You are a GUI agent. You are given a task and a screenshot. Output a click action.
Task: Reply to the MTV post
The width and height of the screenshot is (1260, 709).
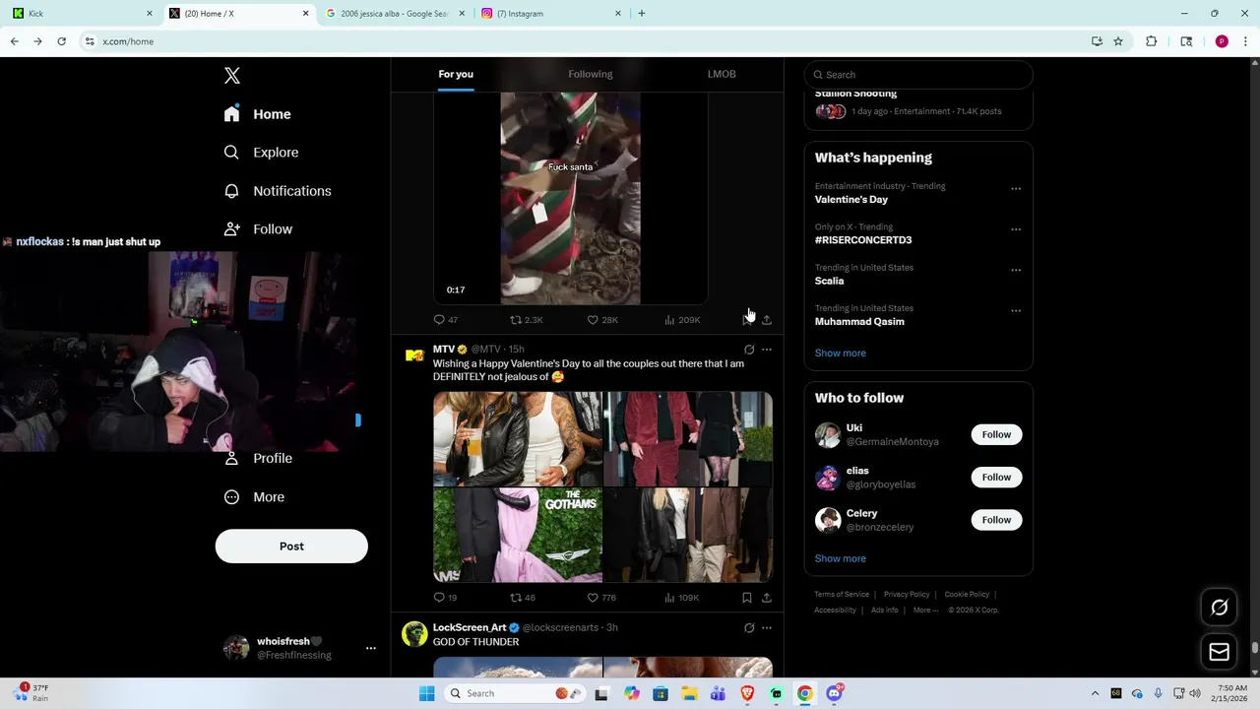tap(445, 598)
